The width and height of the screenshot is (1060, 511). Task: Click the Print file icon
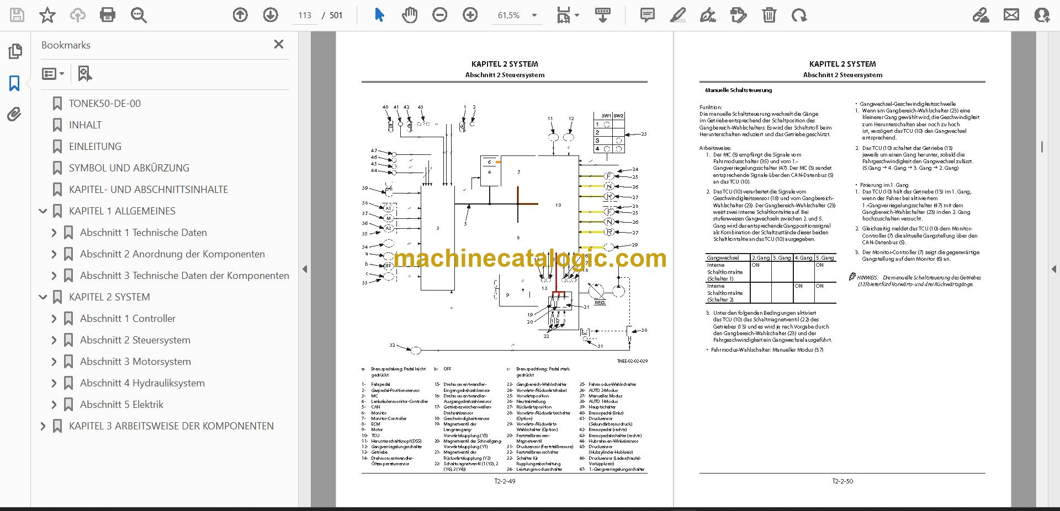(108, 15)
